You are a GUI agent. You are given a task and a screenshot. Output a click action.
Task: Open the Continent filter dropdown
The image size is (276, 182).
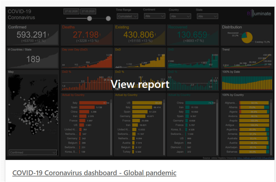tap(155, 16)
